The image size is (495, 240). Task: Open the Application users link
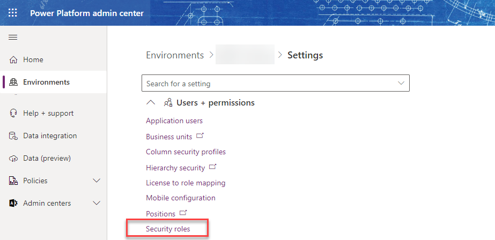174,121
